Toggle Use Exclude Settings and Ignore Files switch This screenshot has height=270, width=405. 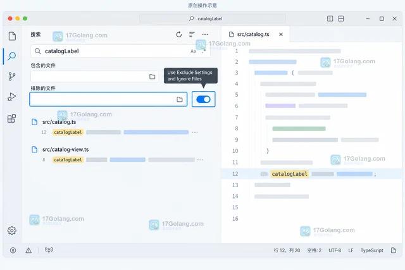click(203, 99)
